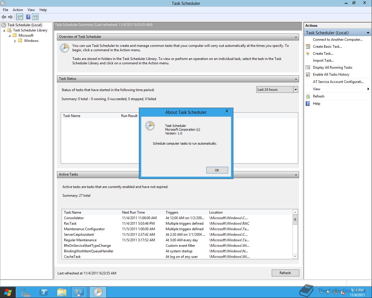This screenshot has width=372, height=298.
Task: Click the Forward arrow toolbar icon
Action: (10, 17)
